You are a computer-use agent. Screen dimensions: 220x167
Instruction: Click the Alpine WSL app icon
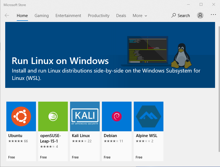148,116
